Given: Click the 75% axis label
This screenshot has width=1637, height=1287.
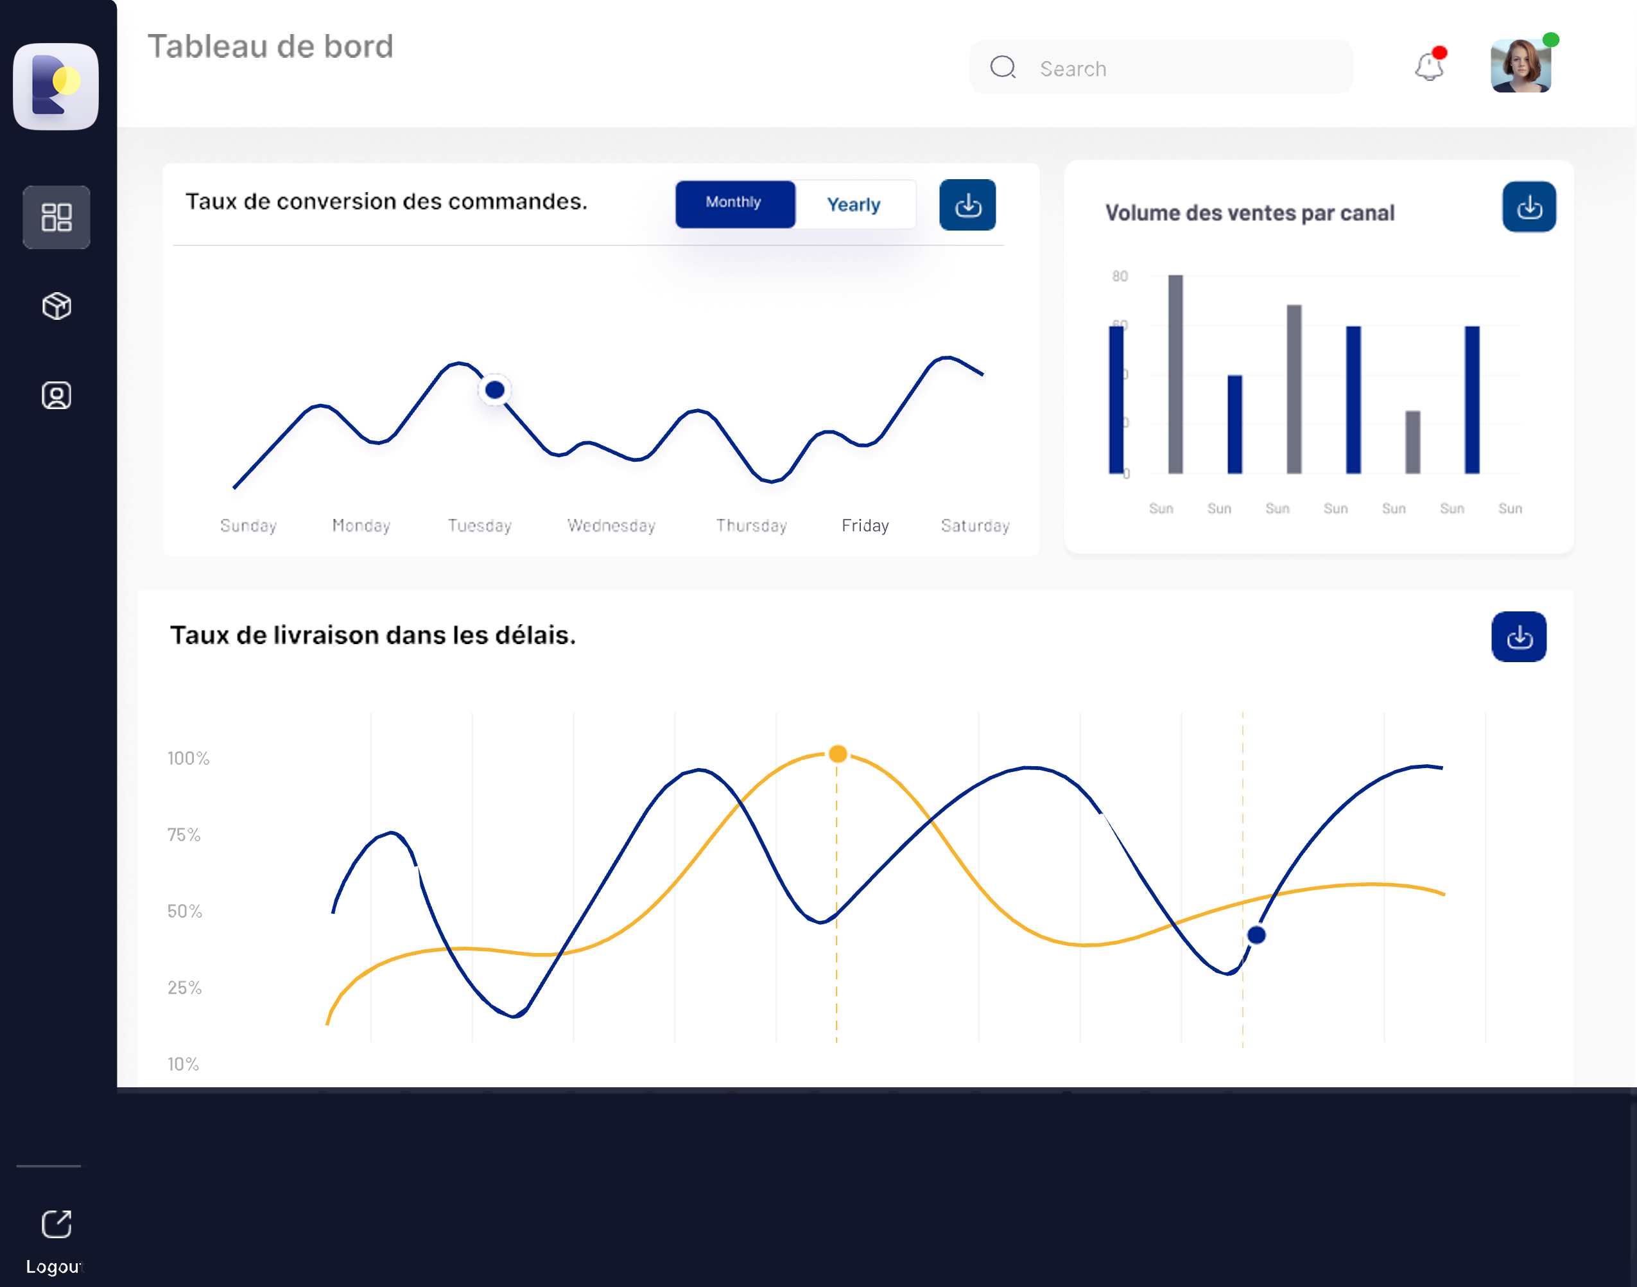Looking at the screenshot, I should point(184,834).
